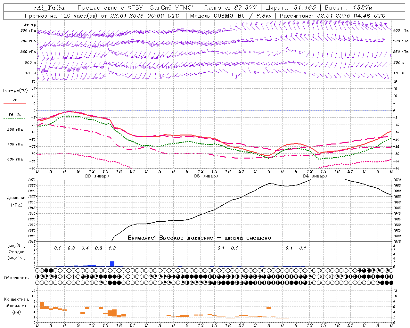This screenshot has height=328, width=410.
Task: Click the 2м temperature legend label without Td
Action: coord(15,100)
